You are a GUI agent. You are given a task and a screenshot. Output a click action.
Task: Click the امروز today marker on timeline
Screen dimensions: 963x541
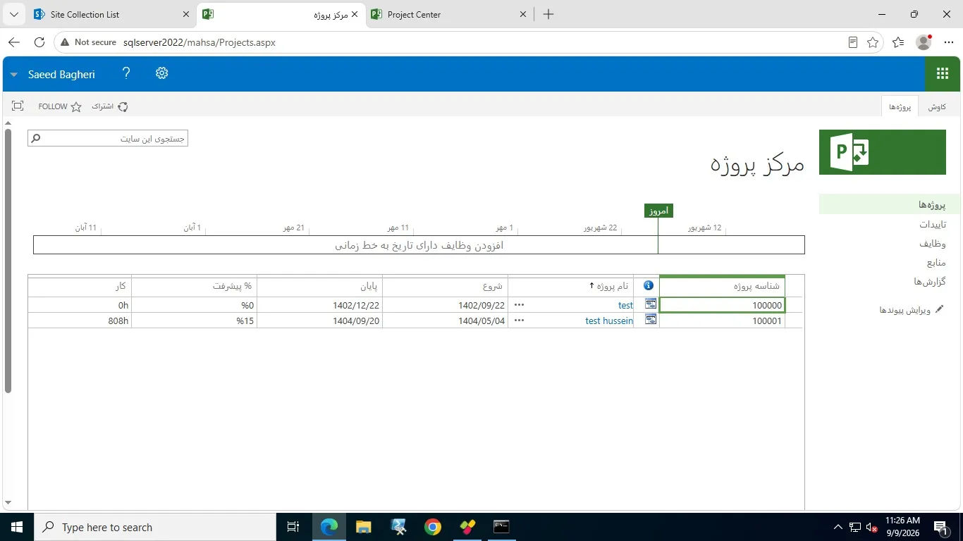658,211
